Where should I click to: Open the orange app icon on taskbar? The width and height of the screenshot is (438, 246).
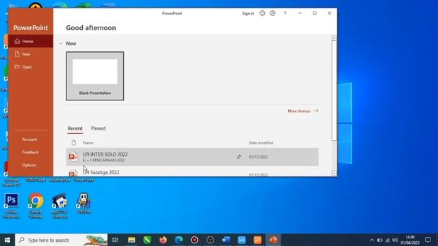point(257,240)
